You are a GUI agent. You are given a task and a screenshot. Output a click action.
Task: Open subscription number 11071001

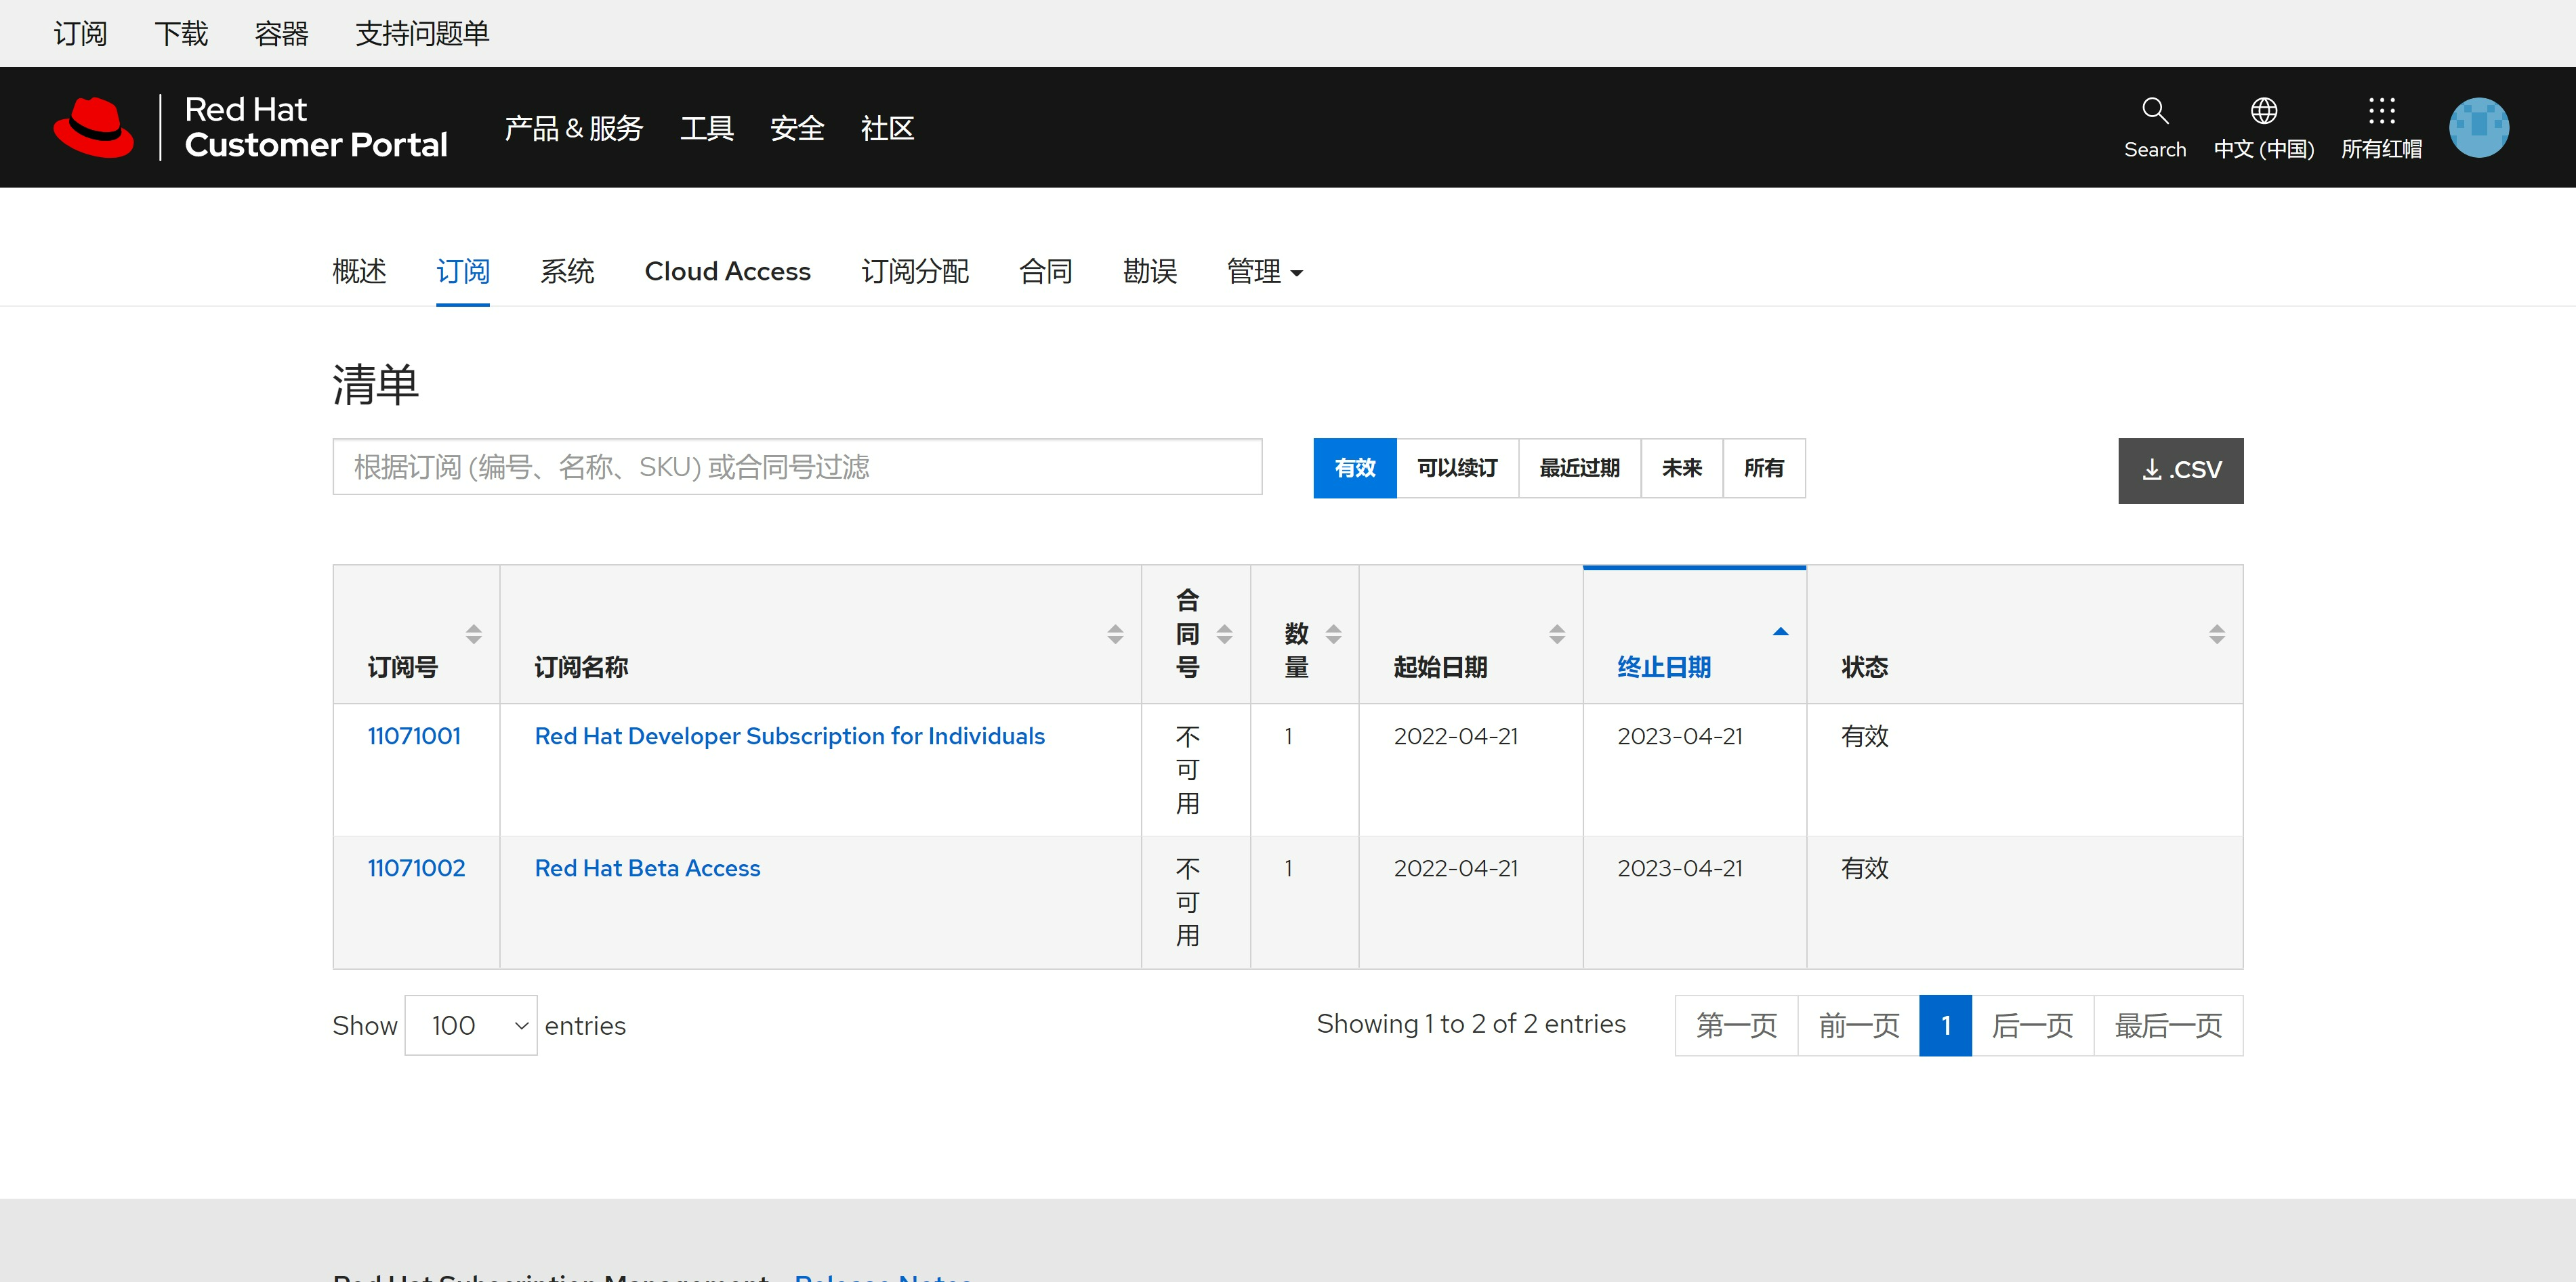coord(414,736)
